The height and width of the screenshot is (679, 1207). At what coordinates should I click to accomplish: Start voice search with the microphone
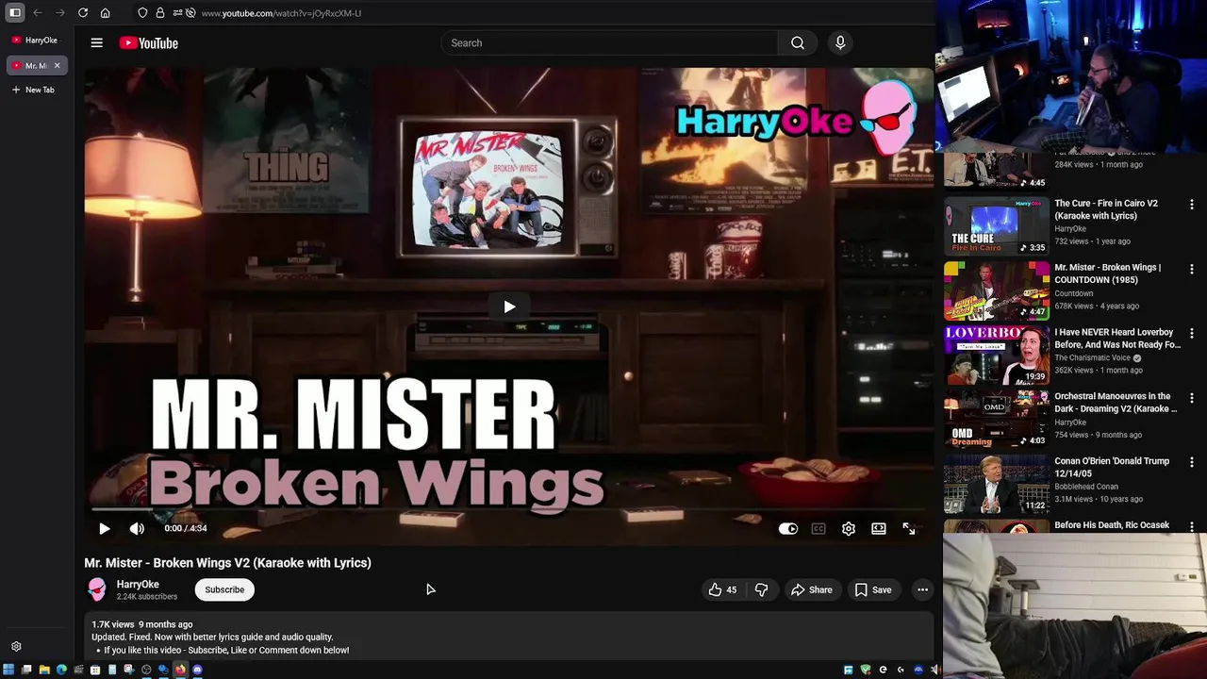(840, 42)
